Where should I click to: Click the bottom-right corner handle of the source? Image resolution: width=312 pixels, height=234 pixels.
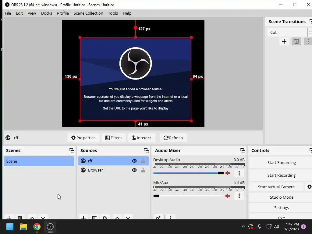tap(191, 121)
